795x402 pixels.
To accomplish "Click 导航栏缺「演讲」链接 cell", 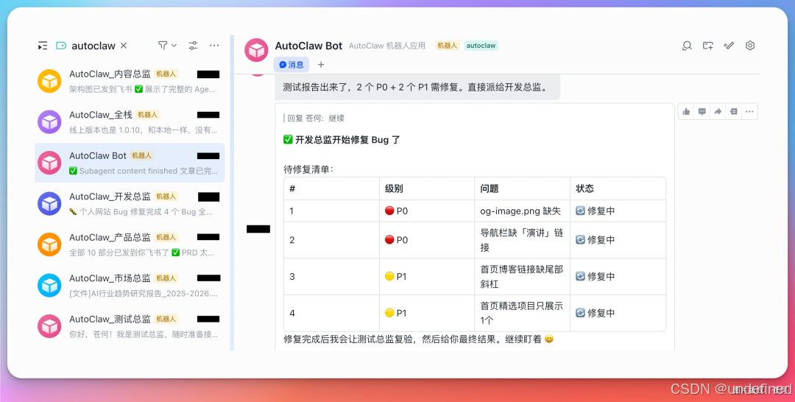I will [522, 240].
